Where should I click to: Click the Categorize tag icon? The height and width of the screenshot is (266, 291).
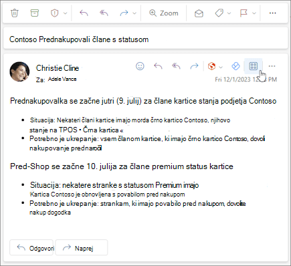(219, 13)
